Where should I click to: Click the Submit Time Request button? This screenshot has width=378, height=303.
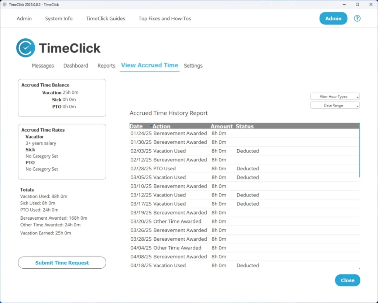pos(62,262)
